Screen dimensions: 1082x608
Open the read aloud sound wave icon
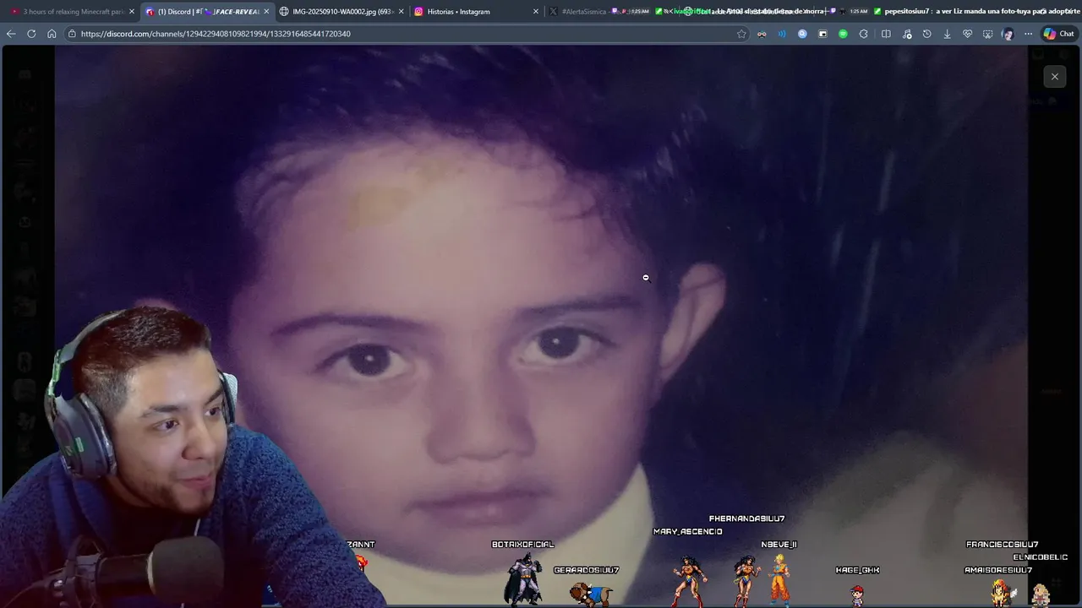782,34
